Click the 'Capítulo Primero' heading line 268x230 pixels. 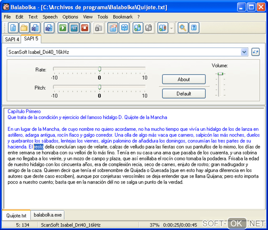[x=24, y=111]
